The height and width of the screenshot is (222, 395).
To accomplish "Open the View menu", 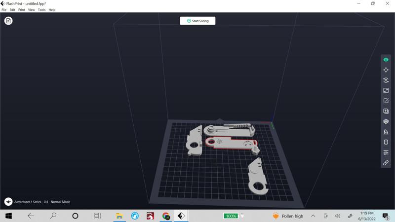I will pos(32,10).
